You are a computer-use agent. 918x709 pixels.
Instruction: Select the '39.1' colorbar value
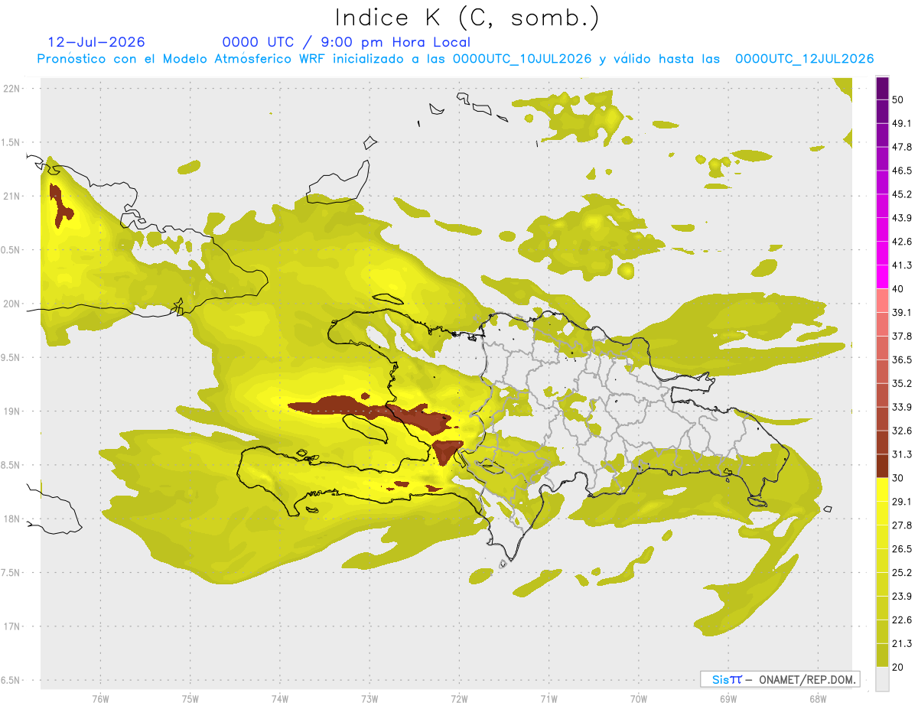[902, 313]
